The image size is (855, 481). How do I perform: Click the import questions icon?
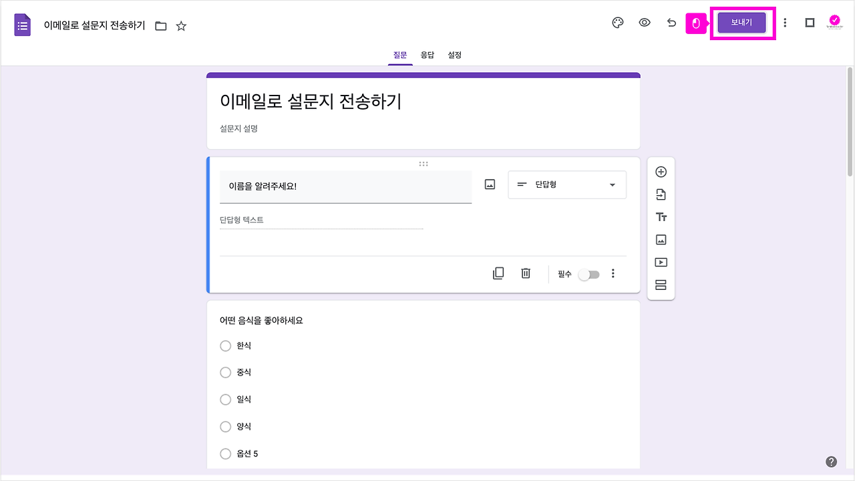tap(661, 194)
